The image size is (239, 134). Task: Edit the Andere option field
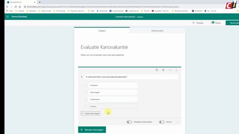[x=113, y=106]
